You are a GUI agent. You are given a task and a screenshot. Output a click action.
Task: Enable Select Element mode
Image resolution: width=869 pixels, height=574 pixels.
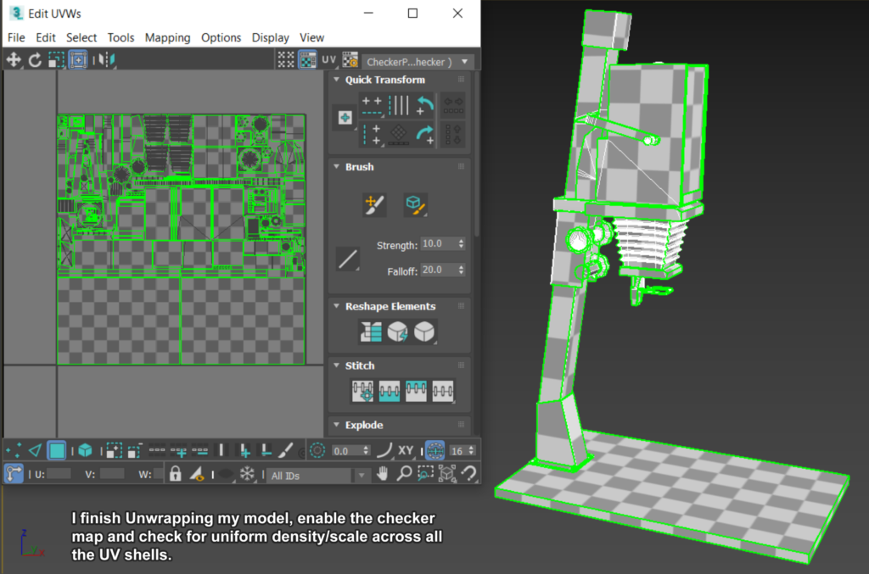click(82, 450)
